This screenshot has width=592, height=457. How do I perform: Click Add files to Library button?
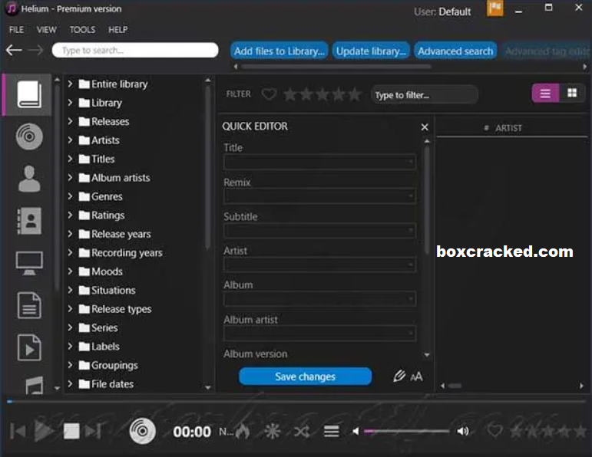click(x=279, y=51)
